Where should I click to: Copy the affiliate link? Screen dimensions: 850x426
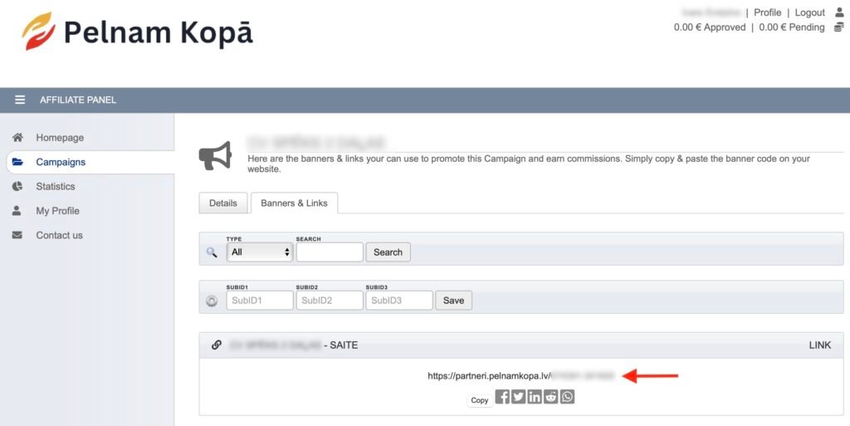coord(480,400)
